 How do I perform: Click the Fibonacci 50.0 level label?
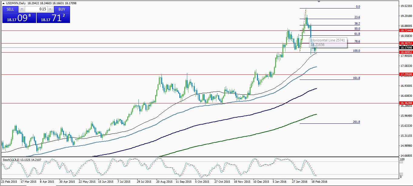pyautogui.click(x=357, y=29)
